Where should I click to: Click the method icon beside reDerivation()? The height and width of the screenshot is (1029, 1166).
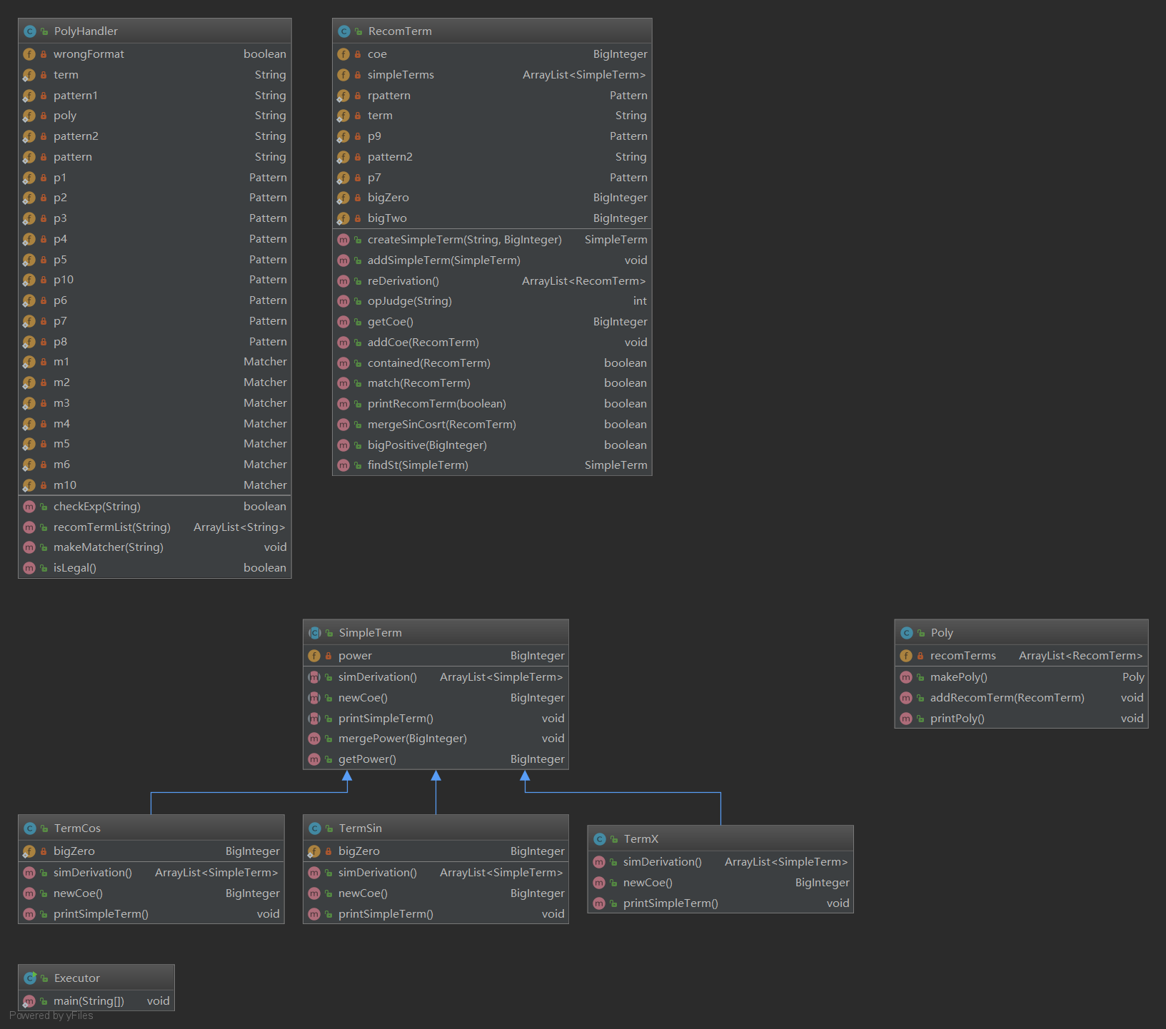(x=343, y=281)
